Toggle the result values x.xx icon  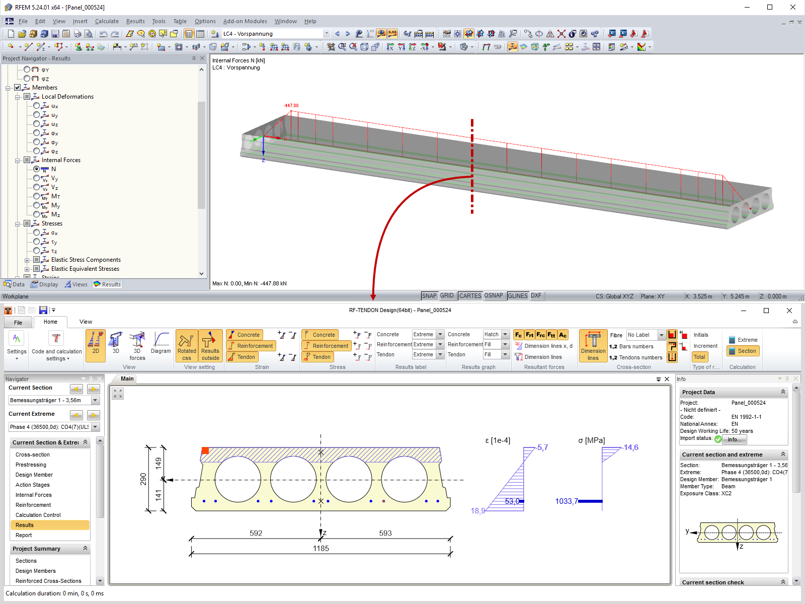[x=392, y=34]
